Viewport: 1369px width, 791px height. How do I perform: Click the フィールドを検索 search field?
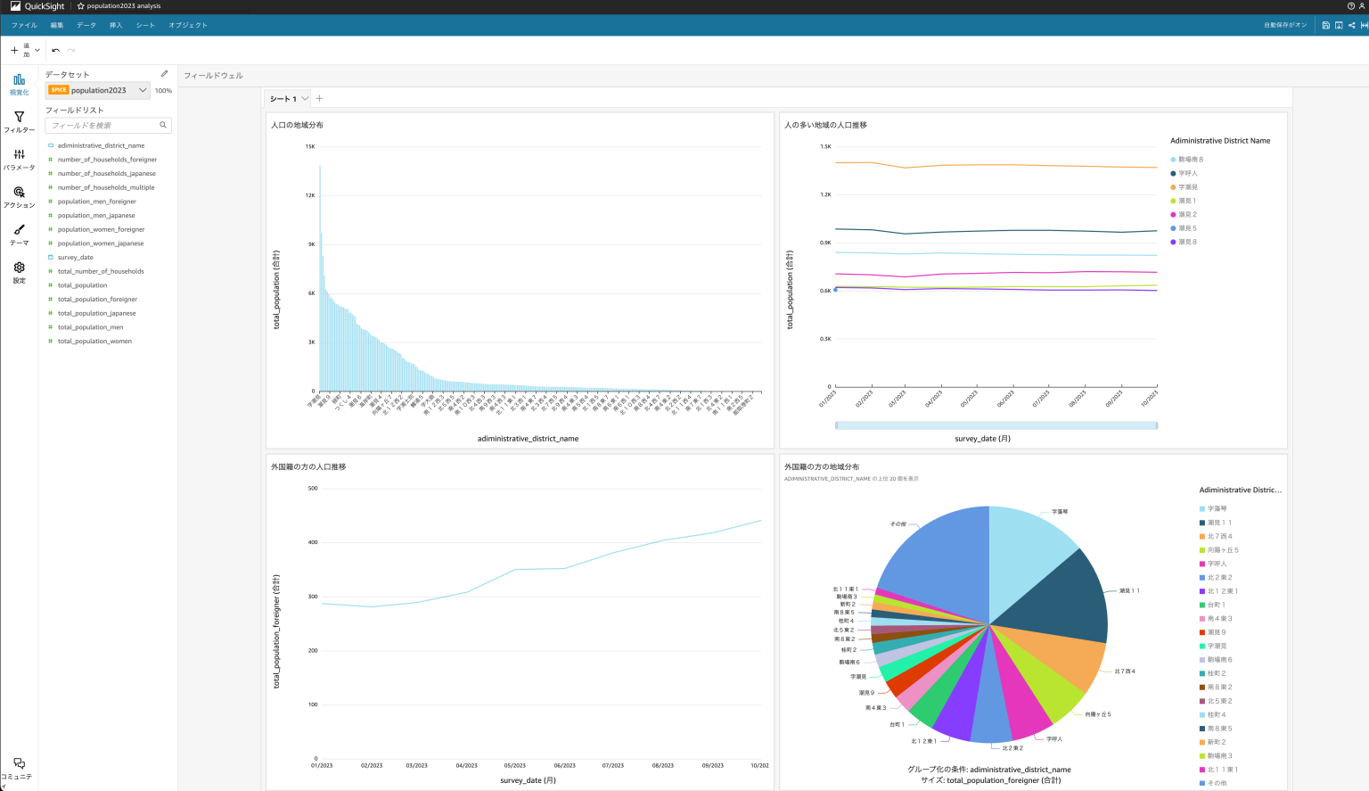point(108,125)
